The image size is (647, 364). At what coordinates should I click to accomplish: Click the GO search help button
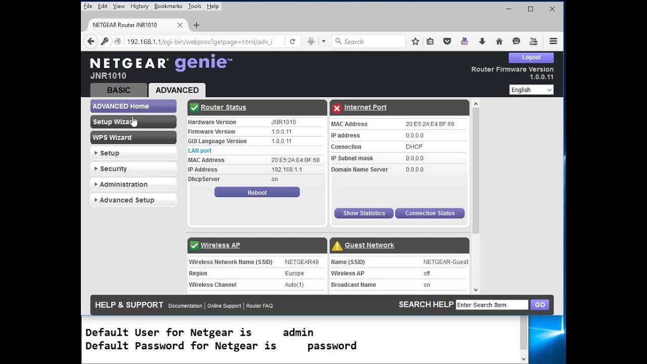point(540,305)
